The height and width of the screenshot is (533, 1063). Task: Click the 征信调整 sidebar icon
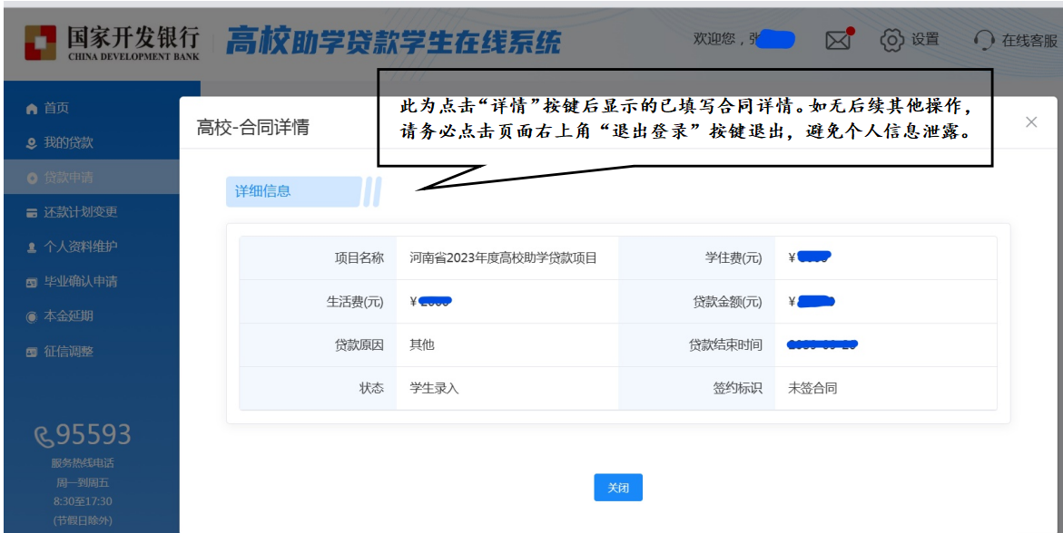click(32, 352)
